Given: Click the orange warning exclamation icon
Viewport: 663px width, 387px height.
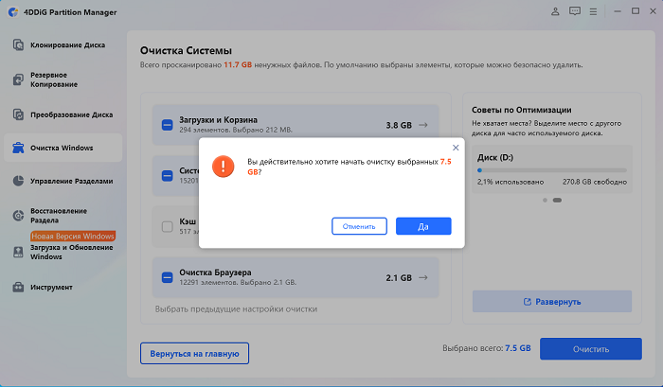Looking at the screenshot, I should (223, 166).
